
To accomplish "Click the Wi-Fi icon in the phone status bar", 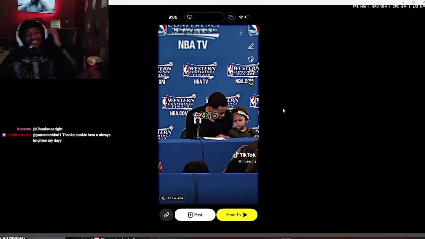I will [241, 17].
